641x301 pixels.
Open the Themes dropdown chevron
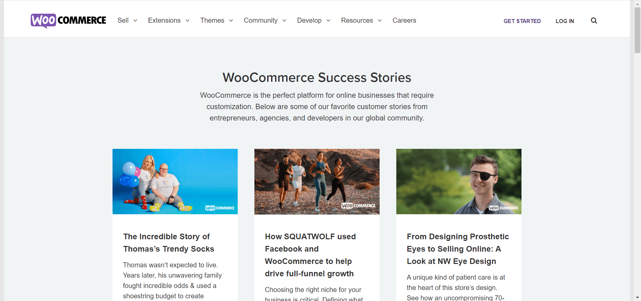point(231,20)
